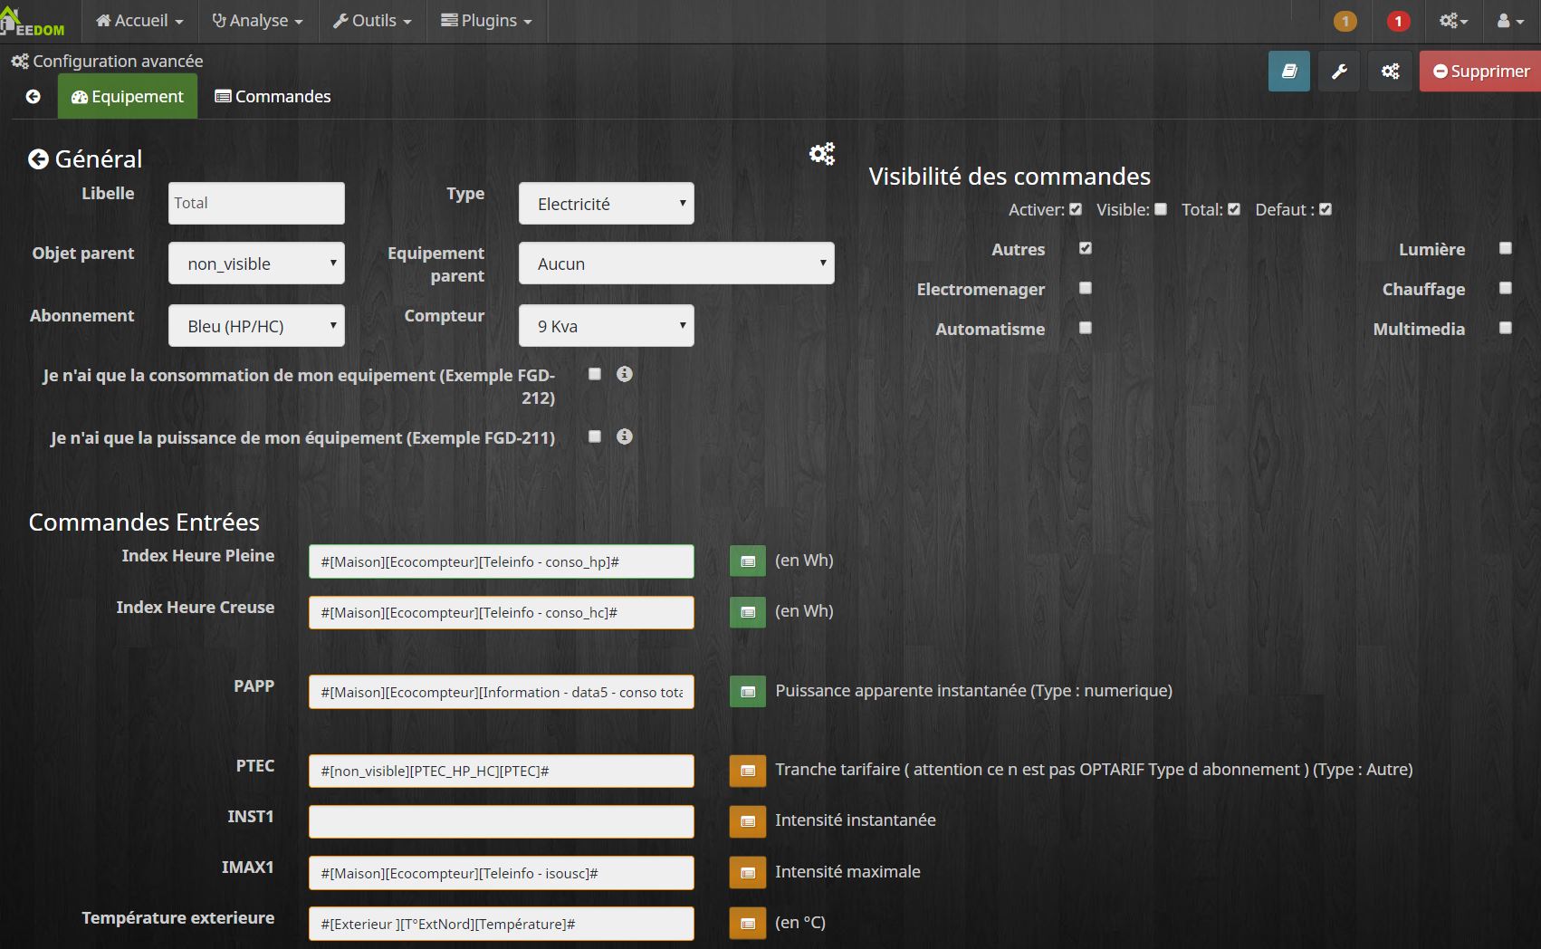Check the Electromenager checkbox
The height and width of the screenshot is (949, 1541).
[x=1086, y=288]
